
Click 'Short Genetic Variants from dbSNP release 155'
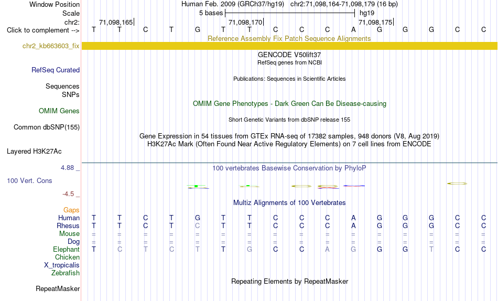(289, 120)
